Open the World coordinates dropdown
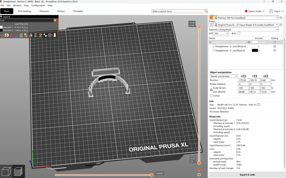The image size is (286, 178). point(224,76)
